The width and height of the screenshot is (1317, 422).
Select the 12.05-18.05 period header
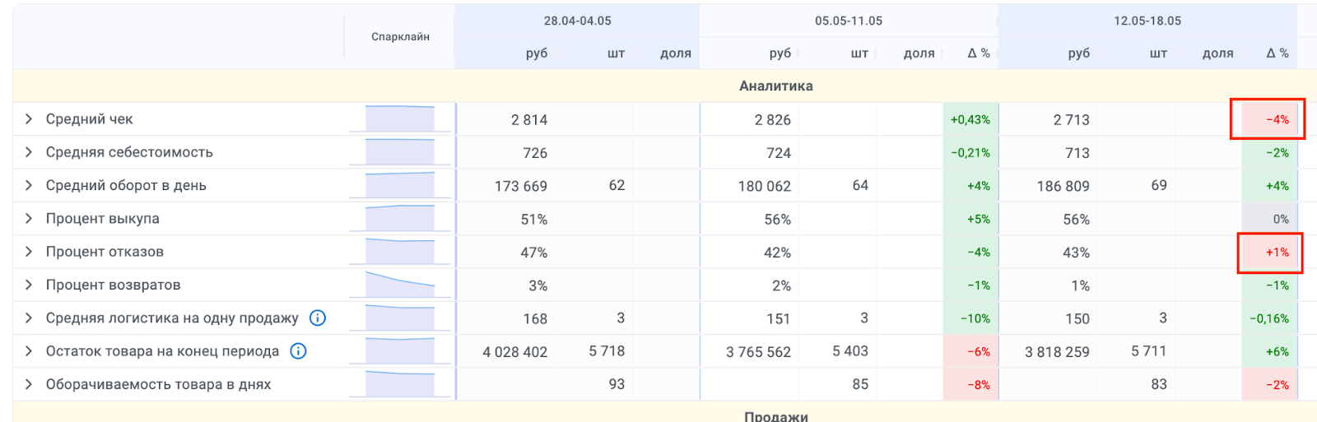[1147, 21]
